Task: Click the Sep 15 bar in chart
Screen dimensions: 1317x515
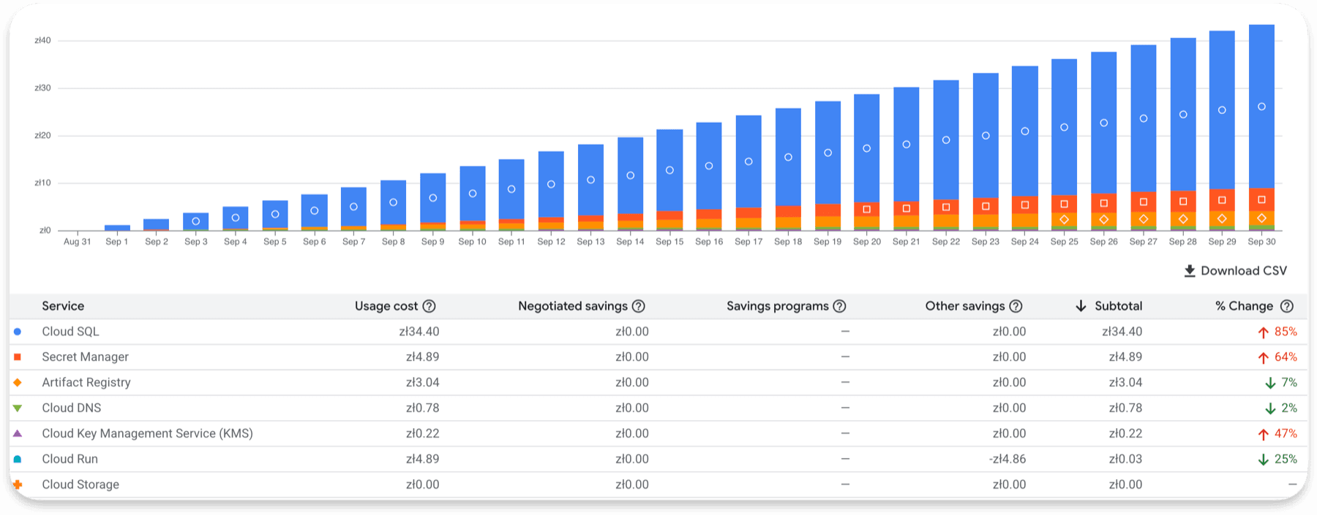Action: click(669, 180)
